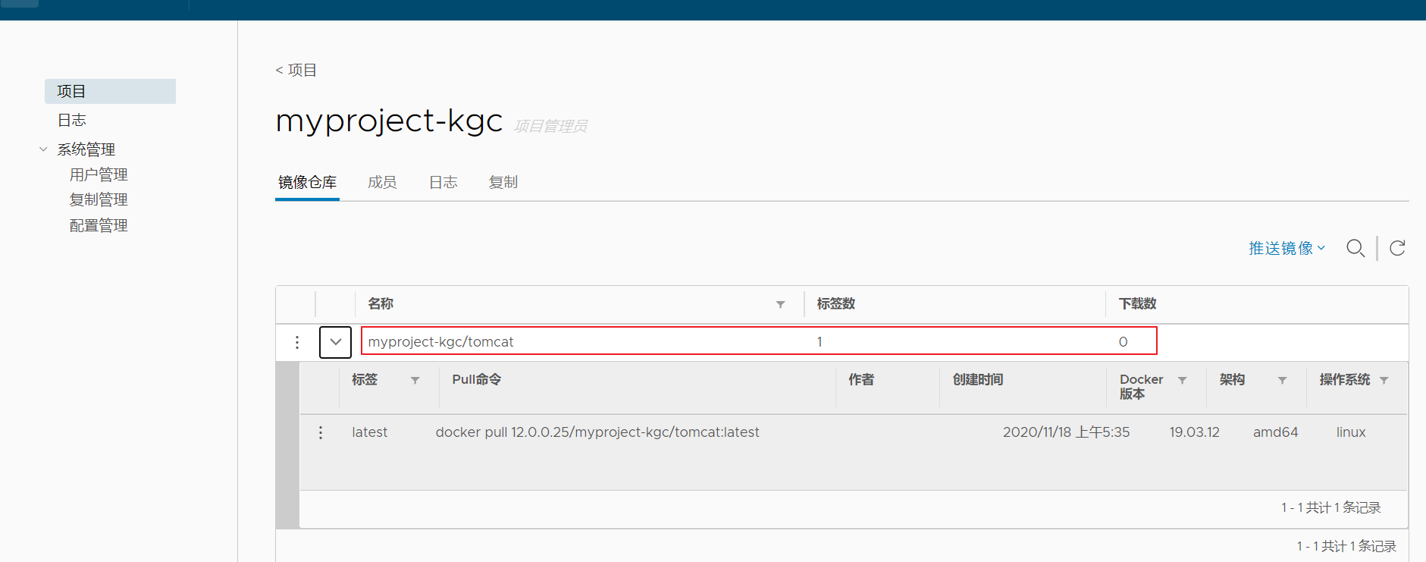Click the refresh icon

(x=1397, y=248)
